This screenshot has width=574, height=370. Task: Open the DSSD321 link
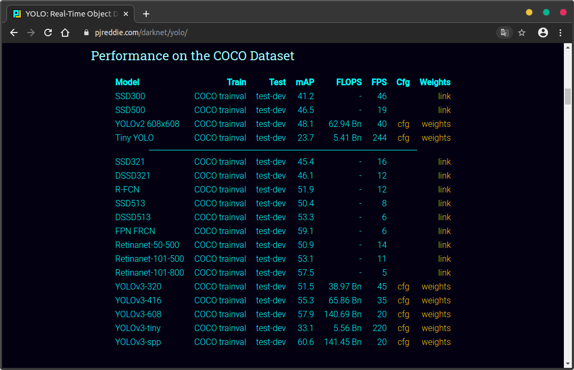pos(444,175)
